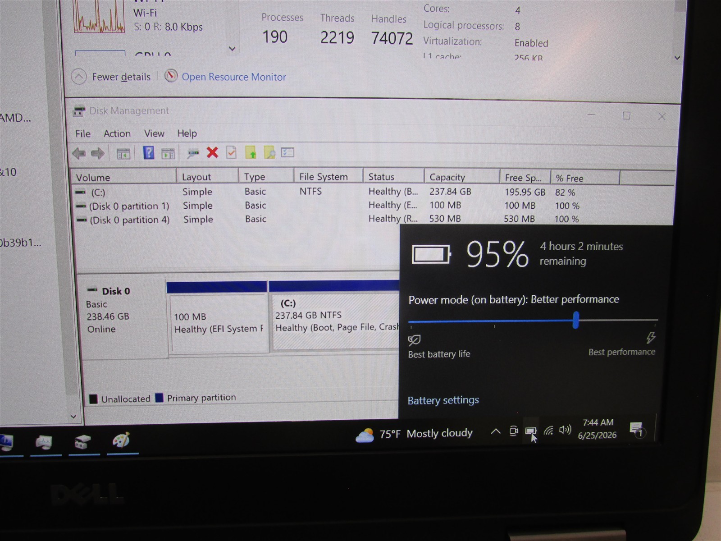
Task: Click the Properties checkmark page icon
Action: [231, 153]
